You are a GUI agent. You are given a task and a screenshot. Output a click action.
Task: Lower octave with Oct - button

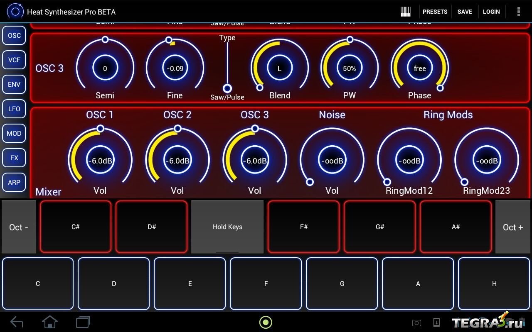click(19, 227)
